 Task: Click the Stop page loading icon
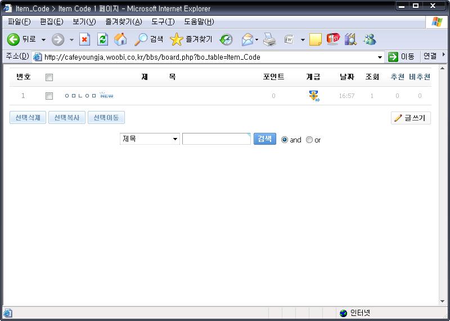(84, 39)
